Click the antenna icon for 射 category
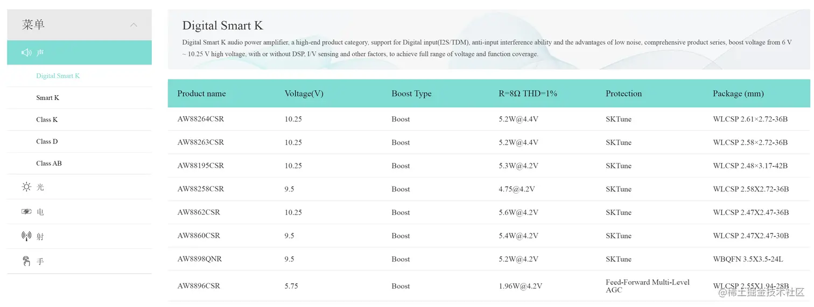The width and height of the screenshot is (814, 307). pos(26,237)
